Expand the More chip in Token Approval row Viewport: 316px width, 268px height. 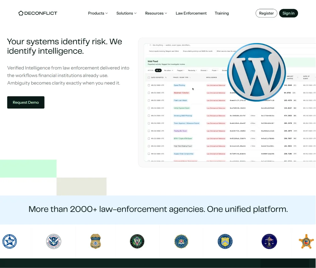(x=253, y=123)
